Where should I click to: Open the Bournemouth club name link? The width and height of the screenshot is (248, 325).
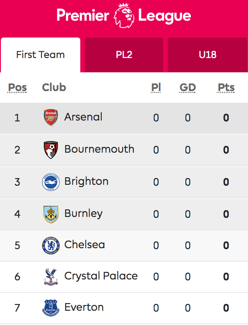click(99, 149)
